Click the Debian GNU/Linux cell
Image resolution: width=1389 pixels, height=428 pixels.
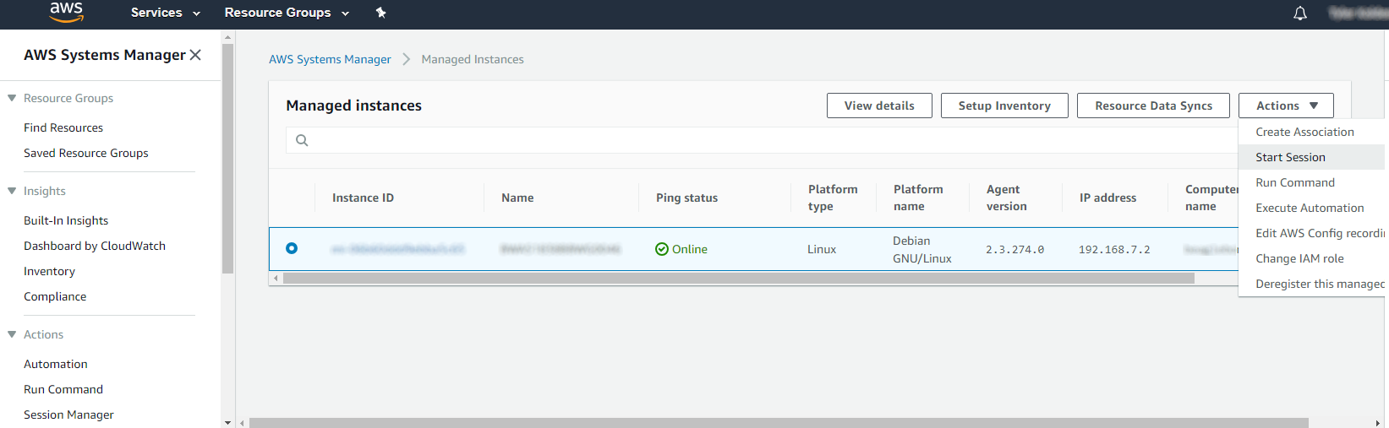(x=922, y=250)
